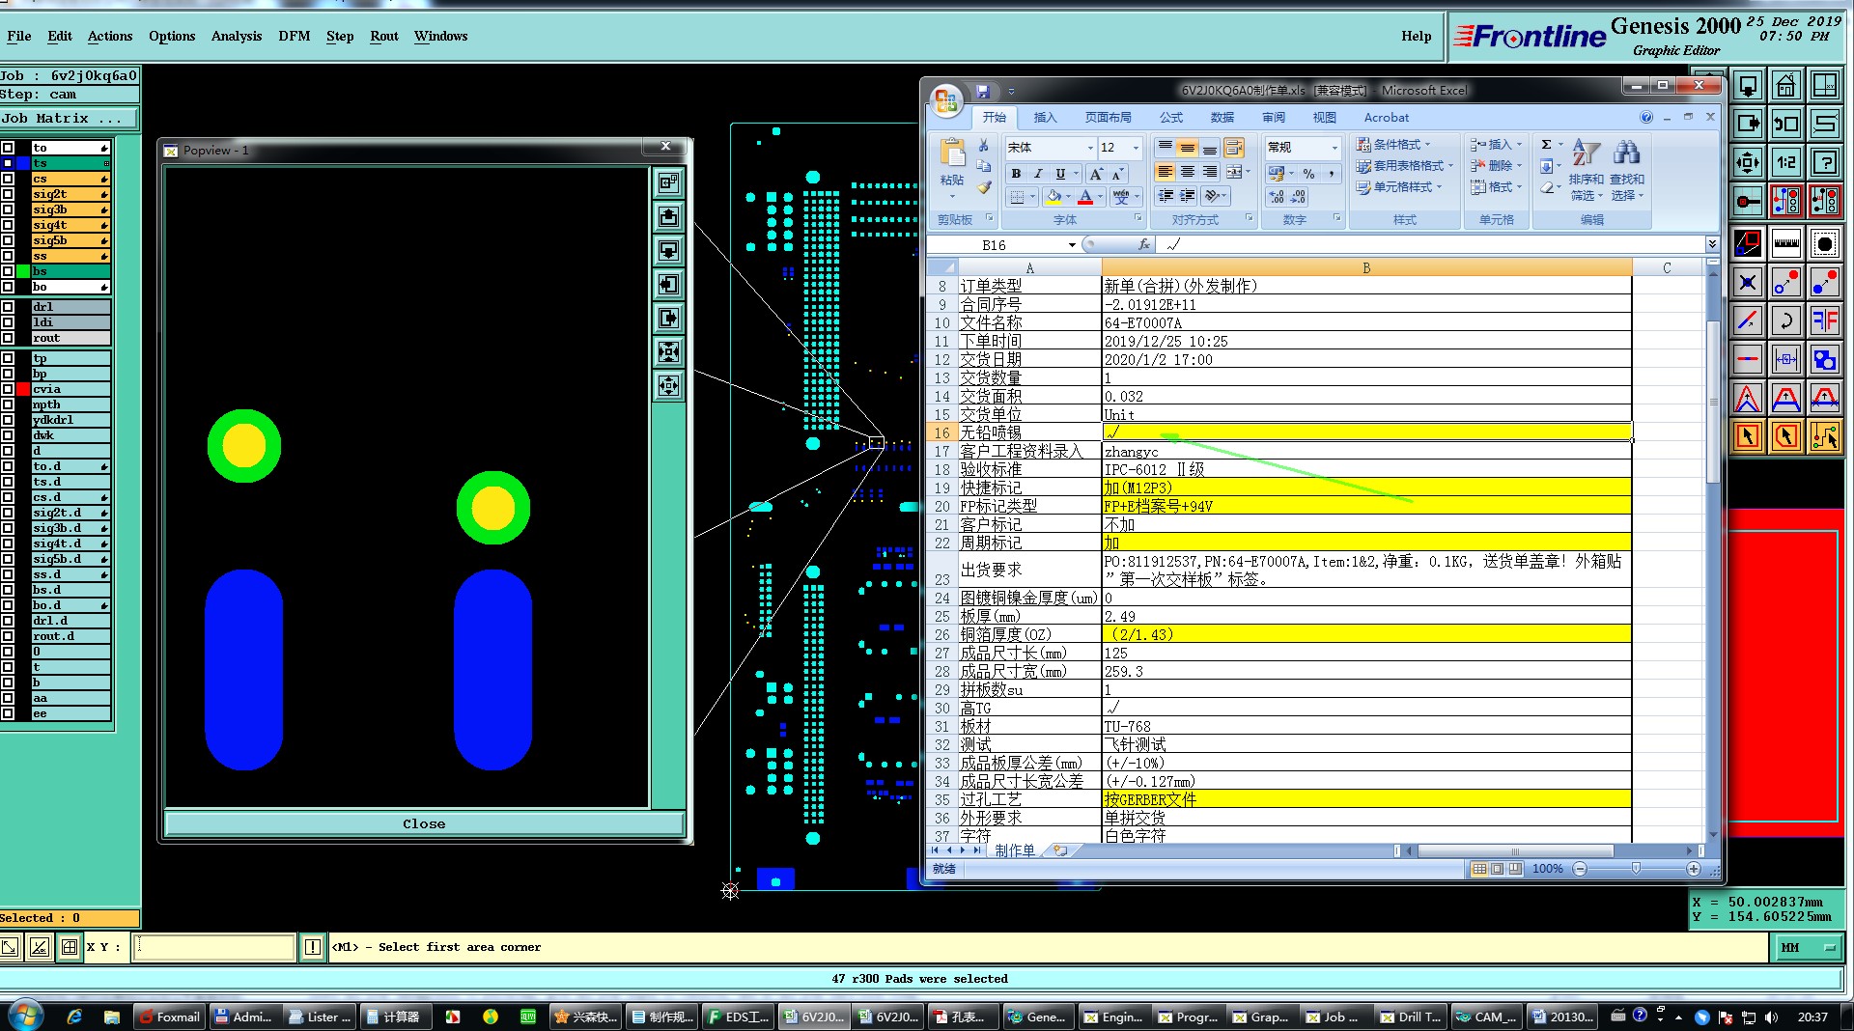Screen dimensions: 1854x1031
Task: Click the home view icon in Genesis toolbar
Action: coord(1785,85)
